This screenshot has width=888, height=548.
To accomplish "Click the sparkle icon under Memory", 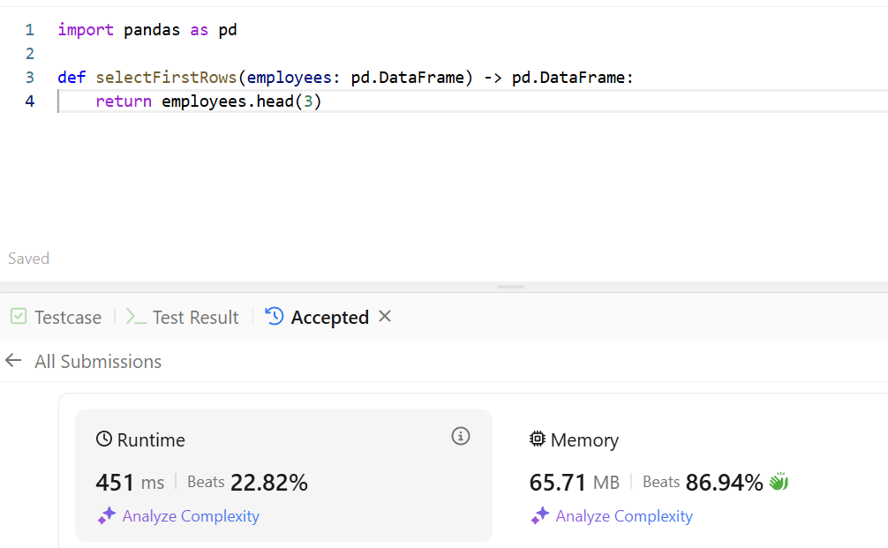I will coord(539,515).
